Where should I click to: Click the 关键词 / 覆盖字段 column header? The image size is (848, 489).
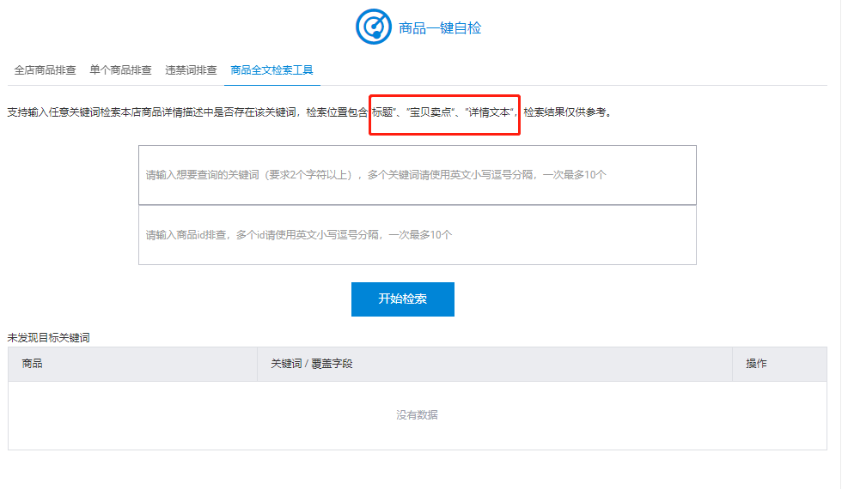coord(312,364)
